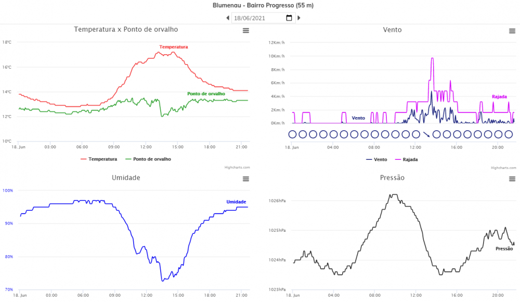Open Temperatura x Ponto de orvalho chart menu
The height and width of the screenshot is (302, 520).
point(246,31)
